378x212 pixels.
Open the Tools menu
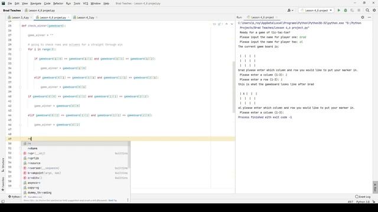(x=77, y=4)
